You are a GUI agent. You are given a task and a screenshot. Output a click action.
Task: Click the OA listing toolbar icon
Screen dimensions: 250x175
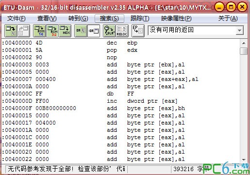click(81, 31)
